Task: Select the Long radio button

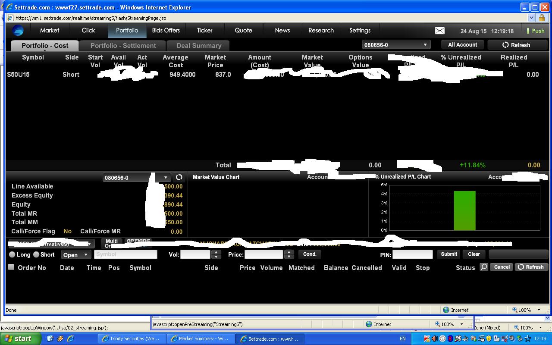Action: [12, 254]
